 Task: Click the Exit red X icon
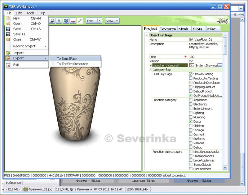click(8, 65)
